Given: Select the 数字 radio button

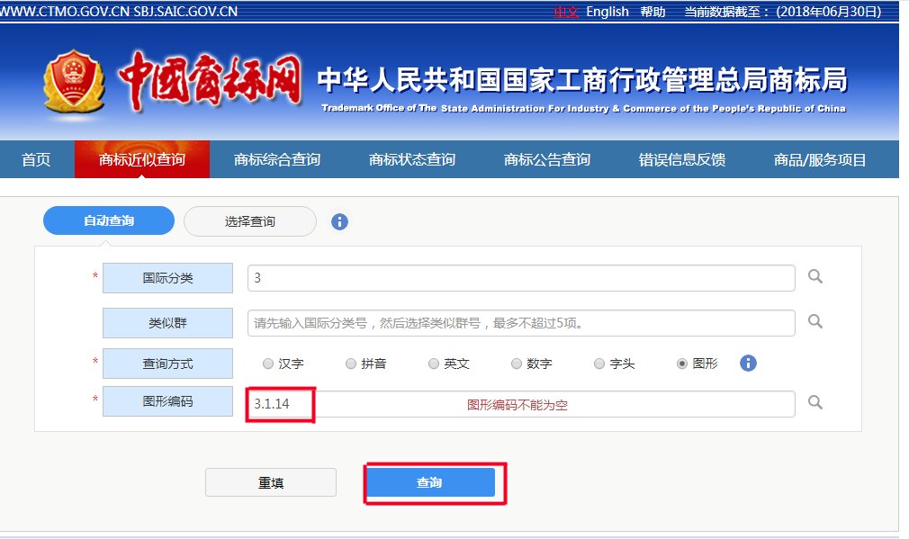Looking at the screenshot, I should pyautogui.click(x=516, y=364).
